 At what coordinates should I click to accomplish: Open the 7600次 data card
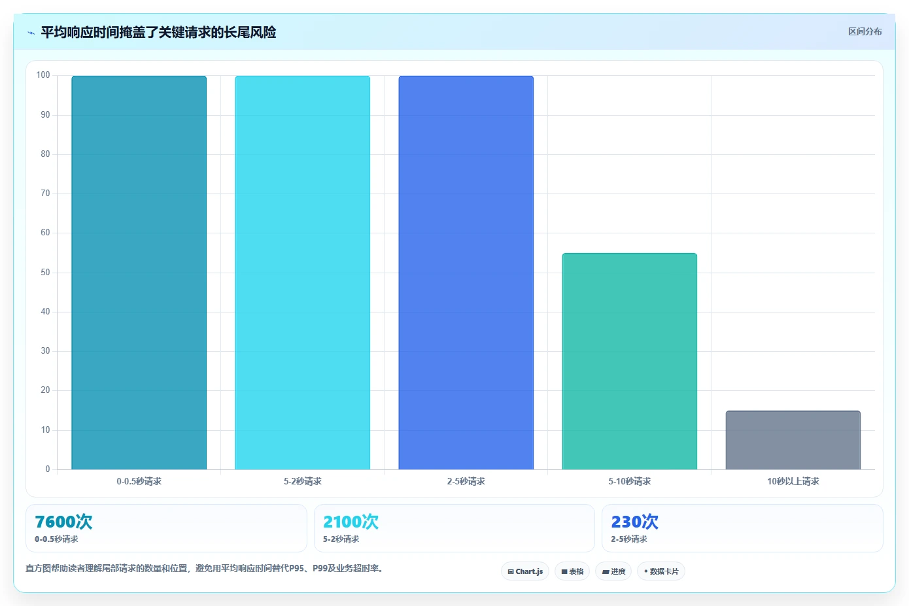166,528
